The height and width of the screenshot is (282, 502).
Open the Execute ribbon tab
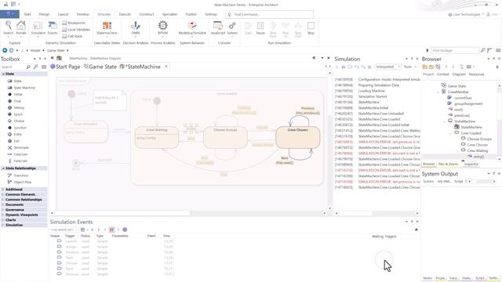pyautogui.click(x=125, y=14)
